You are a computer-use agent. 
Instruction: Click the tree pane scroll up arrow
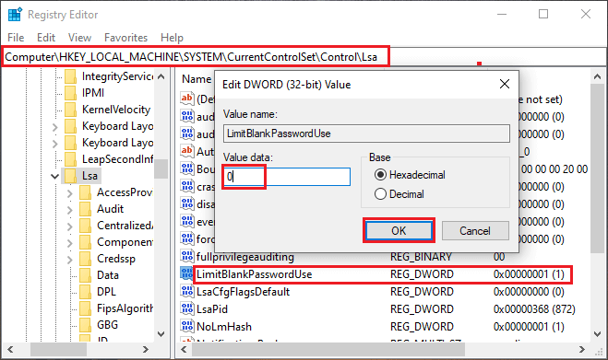pyautogui.click(x=161, y=76)
